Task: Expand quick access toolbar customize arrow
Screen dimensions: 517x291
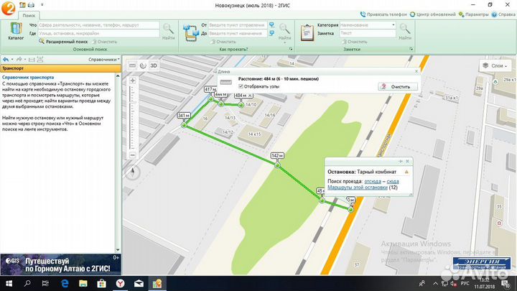Action: [x=42, y=5]
